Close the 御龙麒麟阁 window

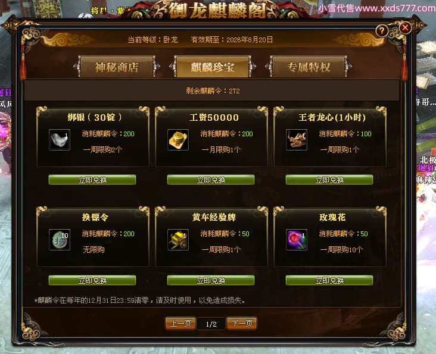[405, 27]
